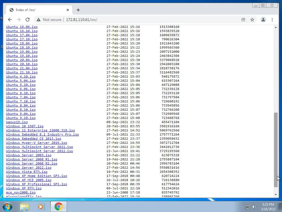Open Windows Vista RTM.iso link
Image resolution: width=282 pixels, height=212 pixels.
[x=27, y=172]
